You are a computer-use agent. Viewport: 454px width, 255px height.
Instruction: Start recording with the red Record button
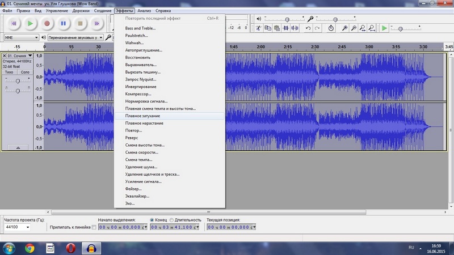coord(47,23)
